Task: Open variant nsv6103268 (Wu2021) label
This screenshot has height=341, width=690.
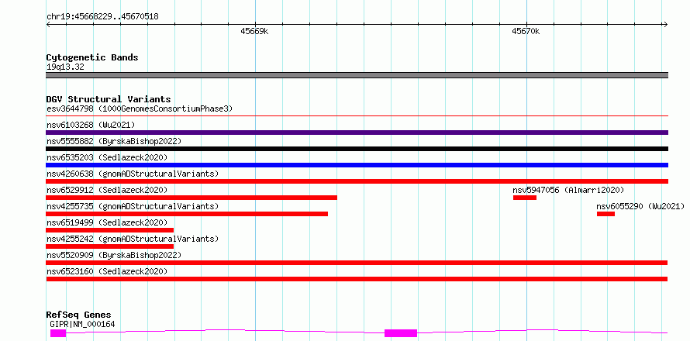Action: click(x=91, y=125)
